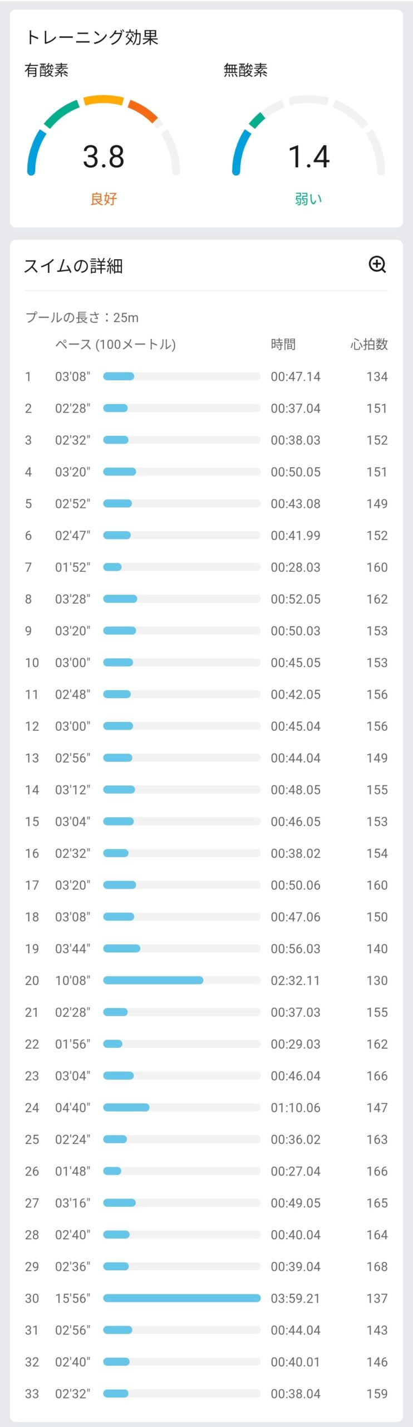Tap lap 24 time 01:10.06

pyautogui.click(x=296, y=1108)
